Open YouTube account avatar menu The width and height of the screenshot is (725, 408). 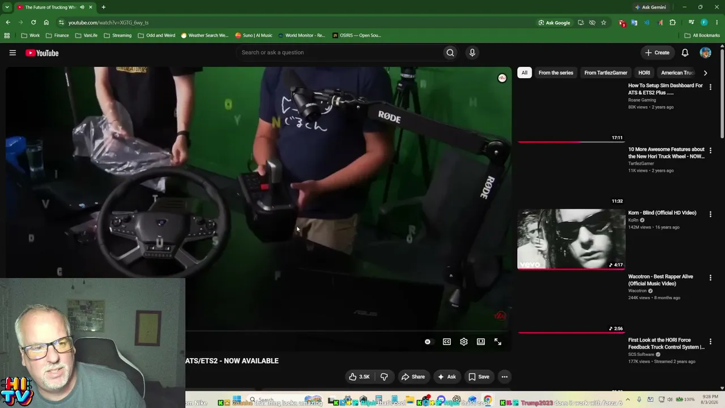705,53
